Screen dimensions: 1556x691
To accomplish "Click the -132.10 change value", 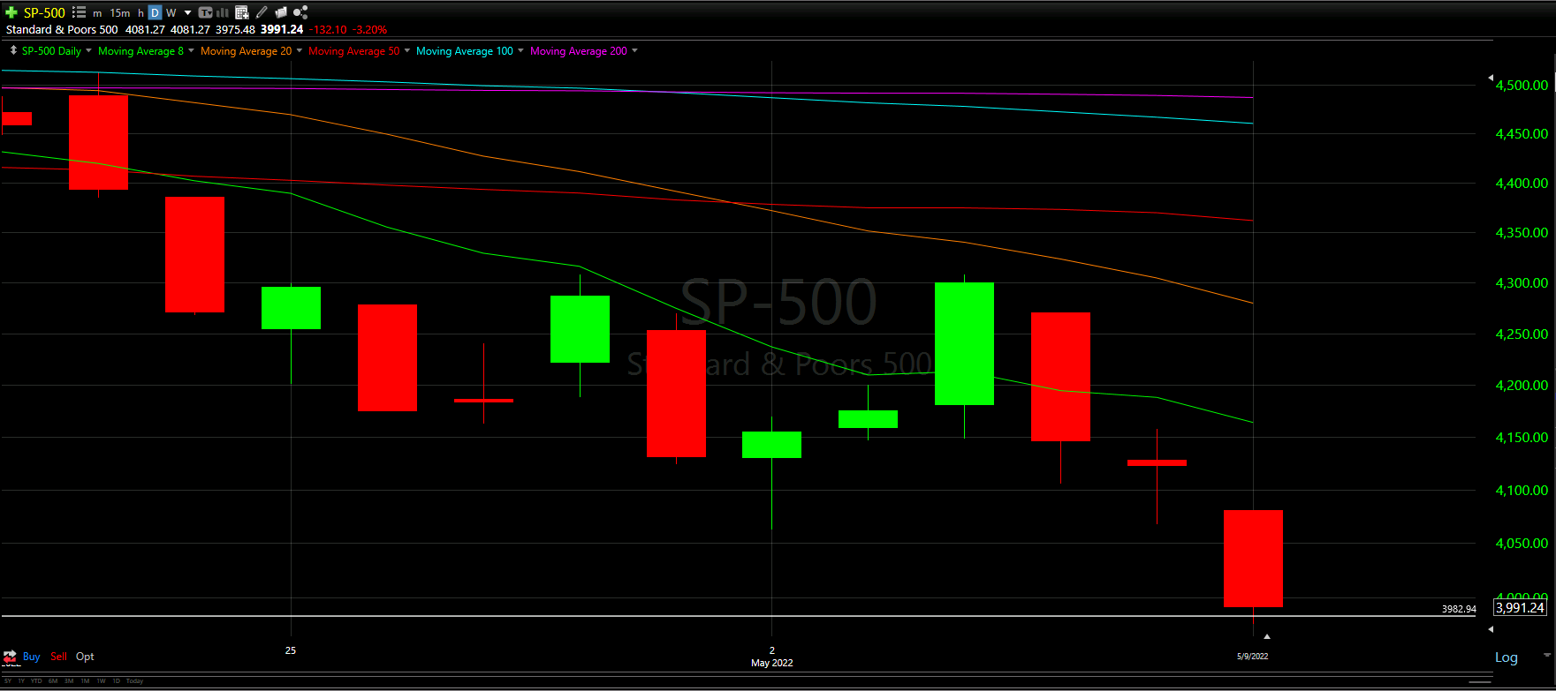I will pyautogui.click(x=328, y=29).
